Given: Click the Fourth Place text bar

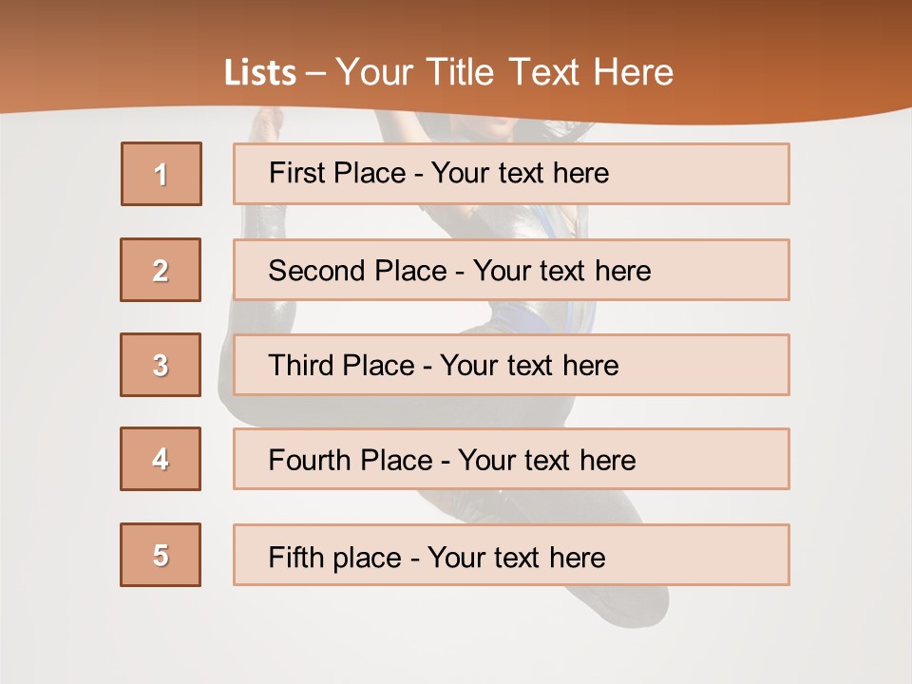Looking at the screenshot, I should click(x=511, y=459).
